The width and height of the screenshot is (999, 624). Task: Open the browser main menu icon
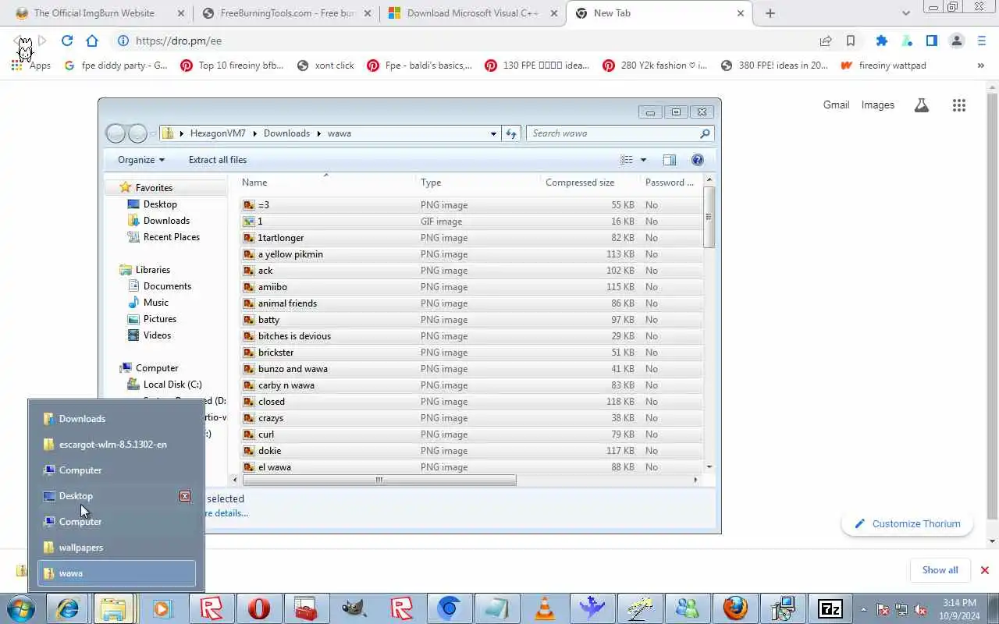(x=982, y=41)
